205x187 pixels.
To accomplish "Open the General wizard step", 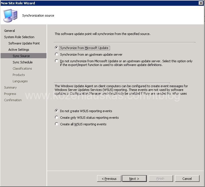I will click(9, 31).
